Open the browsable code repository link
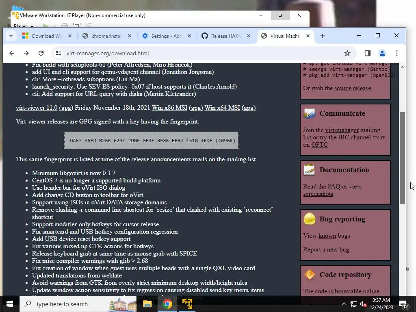The height and width of the screenshot is (312, 416). tap(348, 291)
